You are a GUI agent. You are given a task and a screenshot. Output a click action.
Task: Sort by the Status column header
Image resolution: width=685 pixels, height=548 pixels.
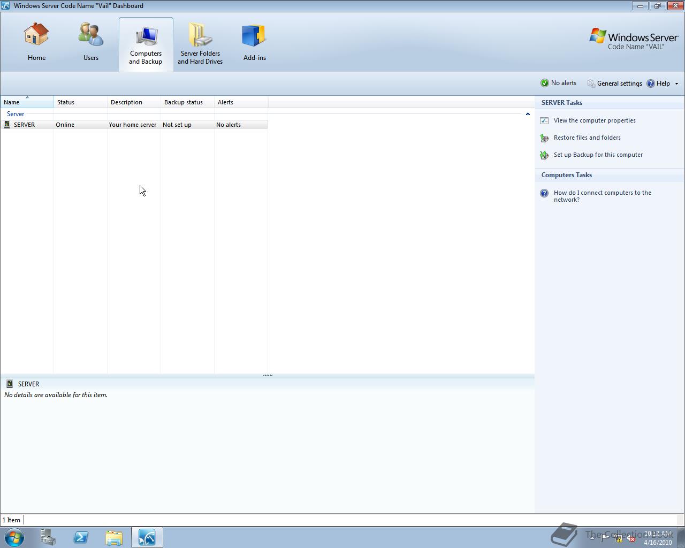pos(80,102)
